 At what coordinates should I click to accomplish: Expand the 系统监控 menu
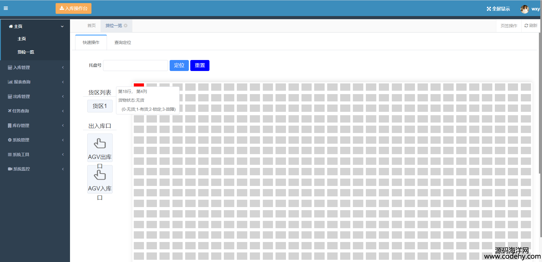[35, 169]
